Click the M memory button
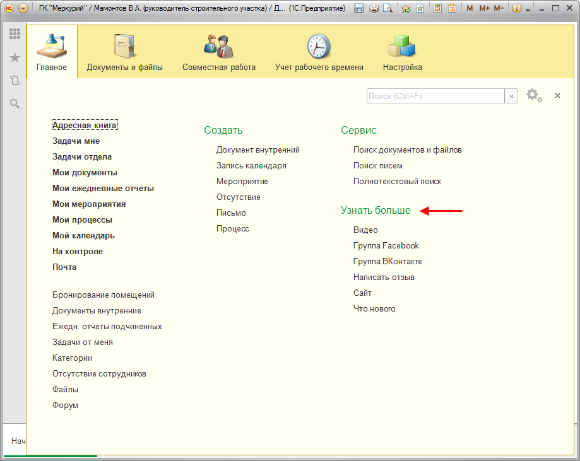Screen dimensions: 580x461 point(470,8)
